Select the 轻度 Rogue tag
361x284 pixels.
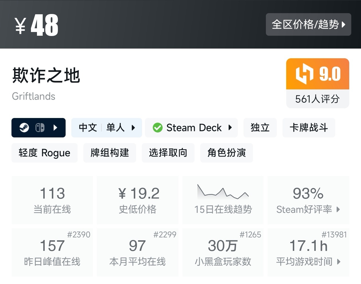pos(44,153)
